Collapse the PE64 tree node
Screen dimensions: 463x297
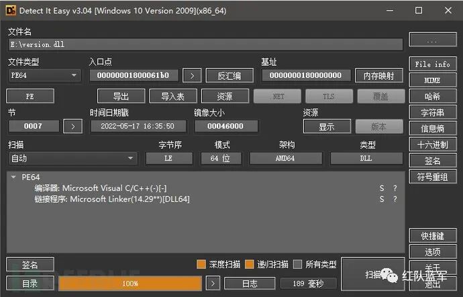13,177
